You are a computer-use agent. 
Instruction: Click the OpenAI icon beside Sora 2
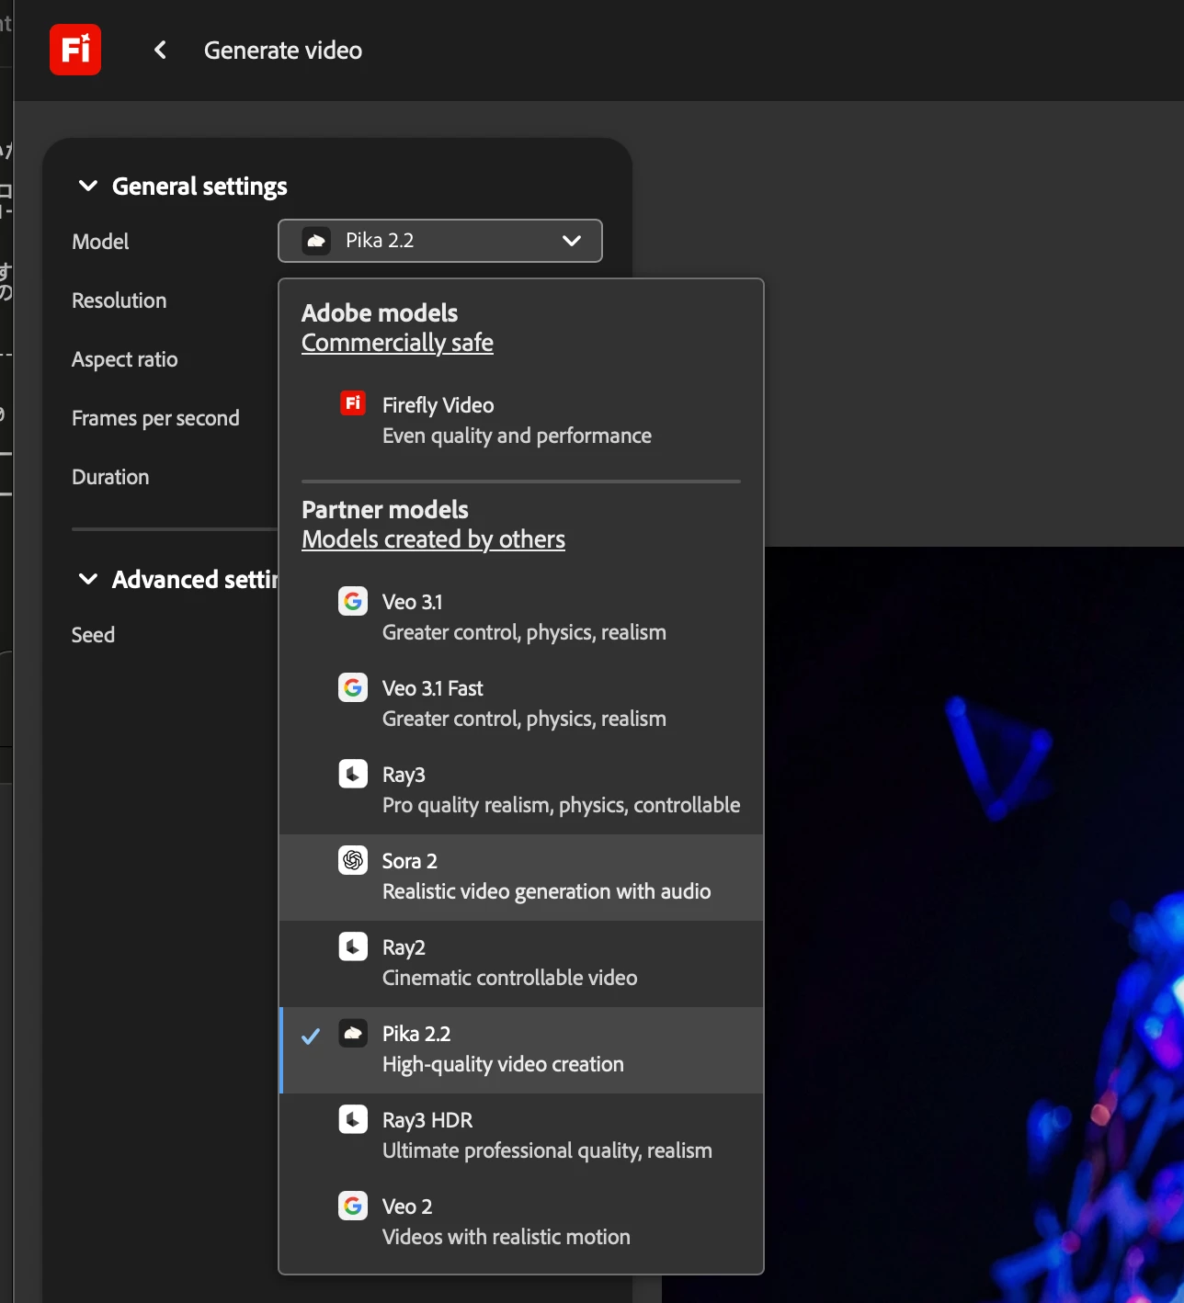click(x=353, y=860)
